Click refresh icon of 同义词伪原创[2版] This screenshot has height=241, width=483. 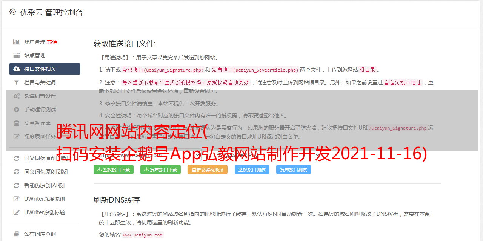coord(17,172)
